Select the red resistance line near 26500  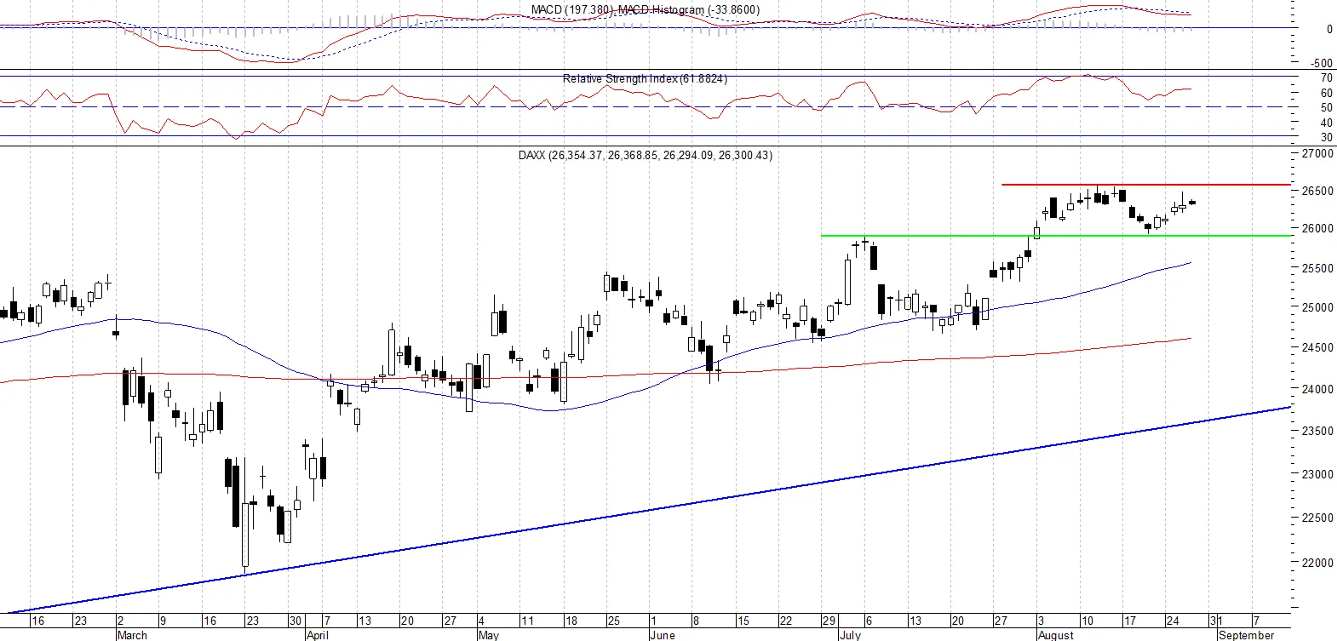click(1145, 184)
